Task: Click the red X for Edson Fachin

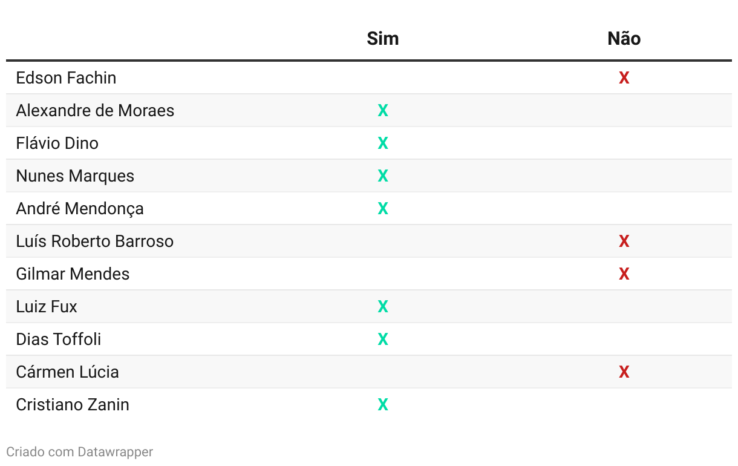Action: [624, 77]
